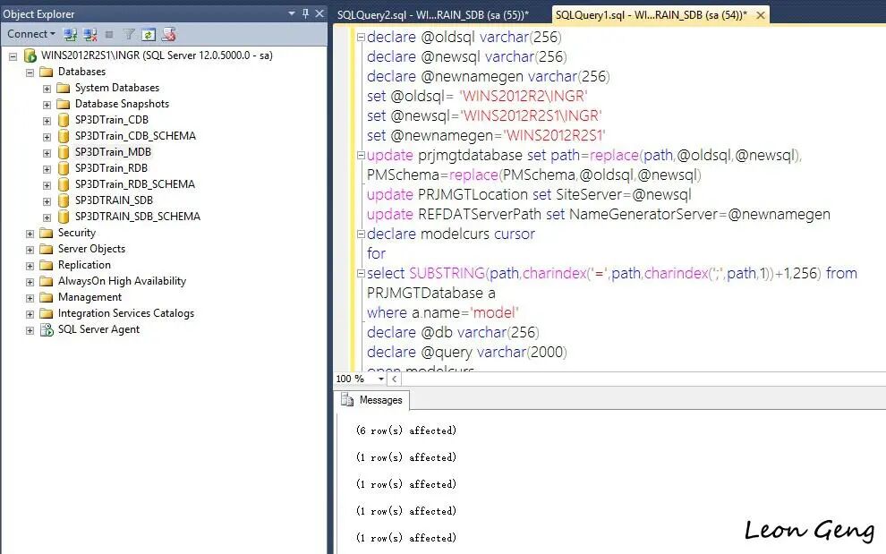Expand the SP3DTrain_MDB database node
This screenshot has width=886, height=554.
tap(47, 153)
